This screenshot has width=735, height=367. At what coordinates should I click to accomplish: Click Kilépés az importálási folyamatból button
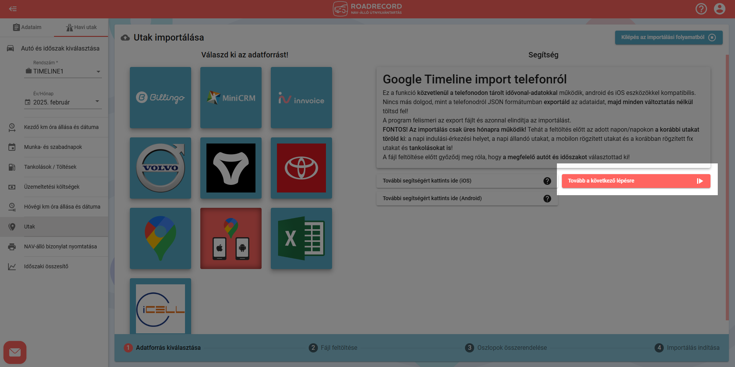(x=669, y=38)
